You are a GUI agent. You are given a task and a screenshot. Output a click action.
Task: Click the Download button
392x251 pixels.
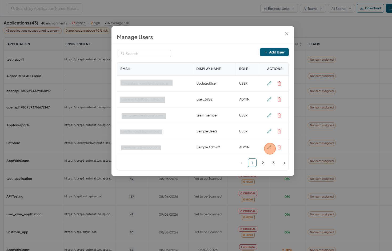click(x=370, y=8)
